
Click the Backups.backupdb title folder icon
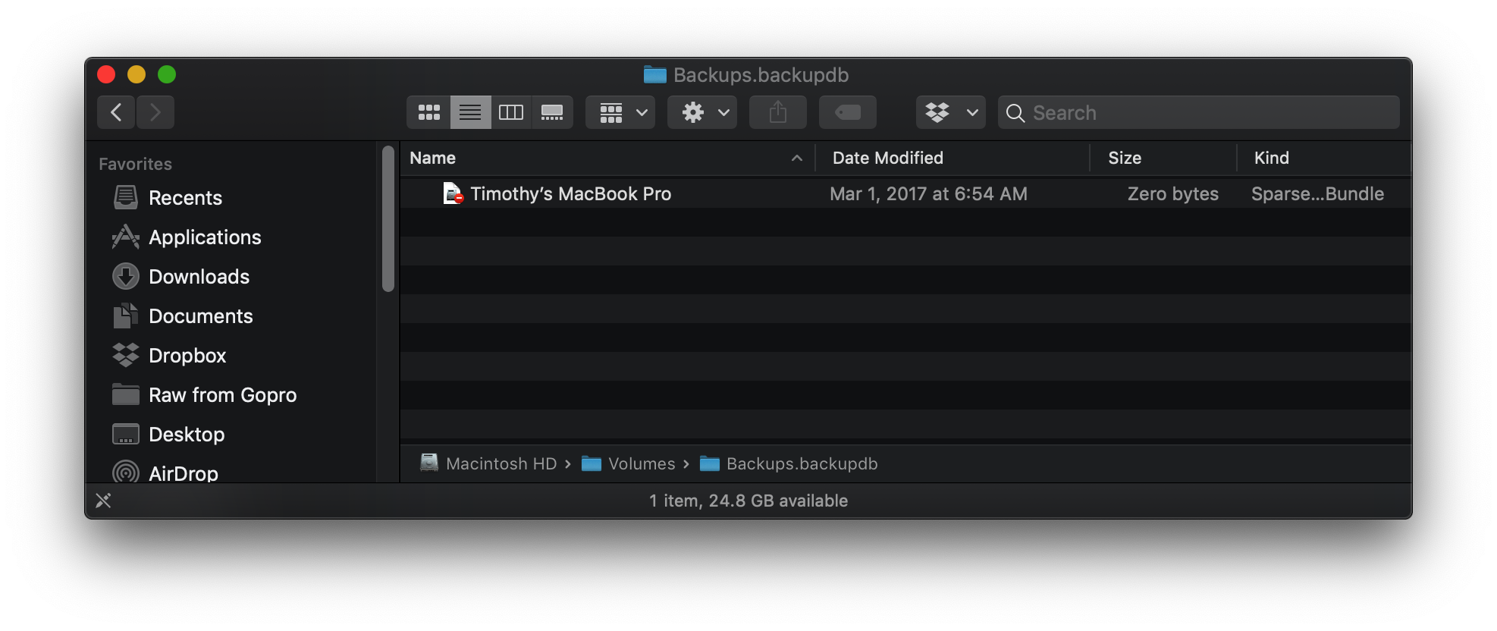point(655,74)
